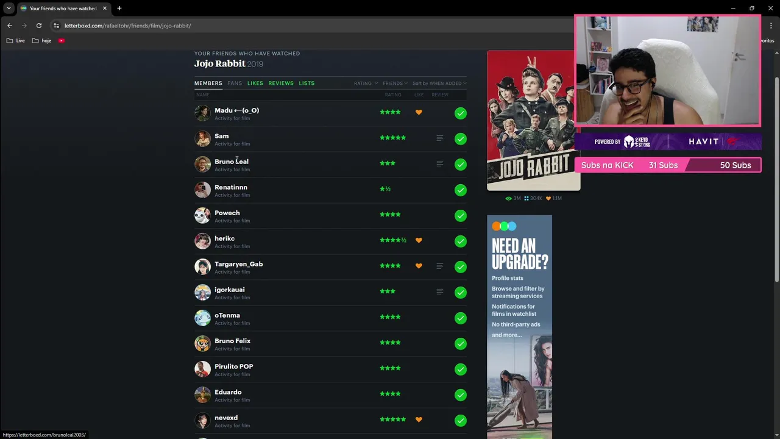This screenshot has width=780, height=439.
Task: Open Renatinnn's avatar picture
Action: click(202, 190)
